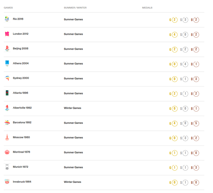Click the Athens 2004 silver medal count
213x193 pixels.
point(185,64)
